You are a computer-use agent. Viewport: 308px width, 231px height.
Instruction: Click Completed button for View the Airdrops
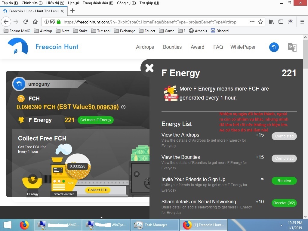click(284, 136)
